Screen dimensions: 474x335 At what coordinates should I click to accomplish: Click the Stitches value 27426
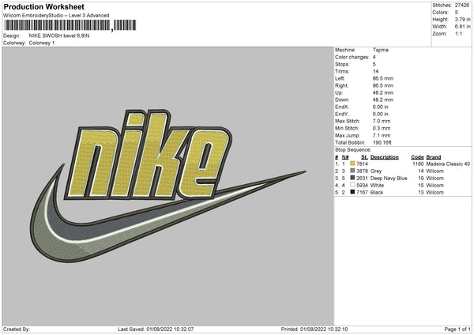pos(462,6)
